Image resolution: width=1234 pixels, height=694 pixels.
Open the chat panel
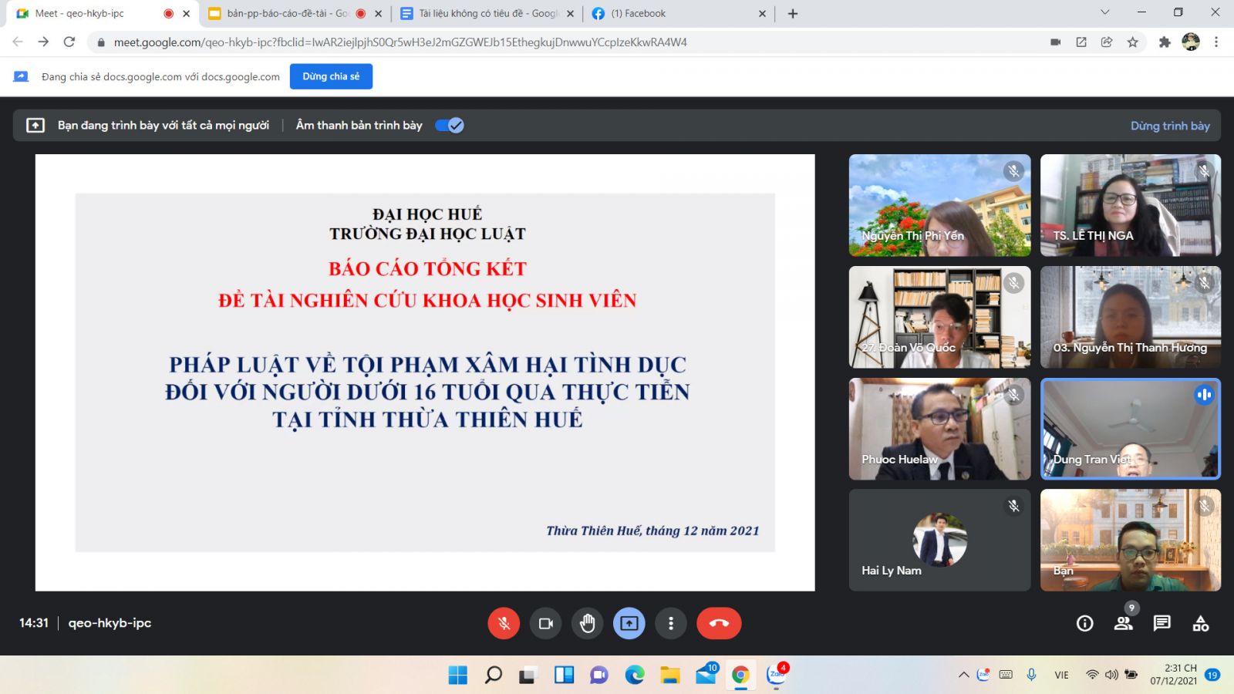coord(1162,623)
